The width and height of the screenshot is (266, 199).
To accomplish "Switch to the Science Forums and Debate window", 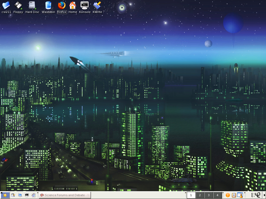I will [x=65, y=195].
